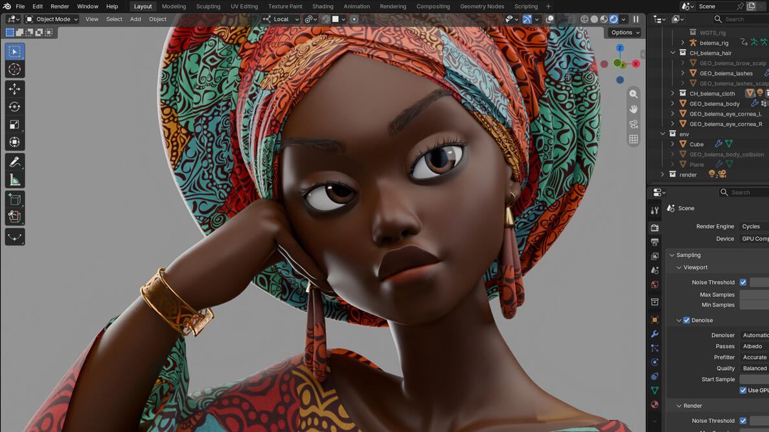Toggle show gizmos button
Viewport: 769px width, 432px height.
pyautogui.click(x=527, y=19)
